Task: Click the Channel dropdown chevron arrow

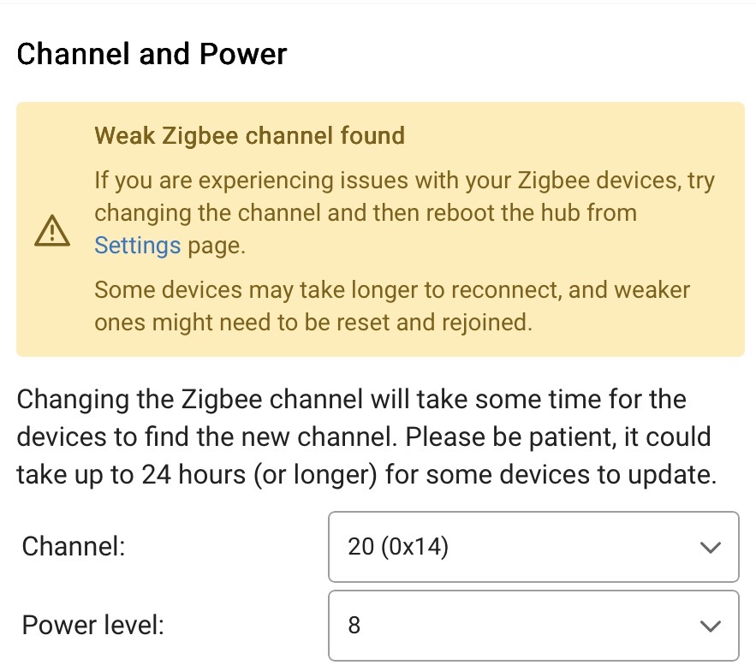Action: [710, 548]
